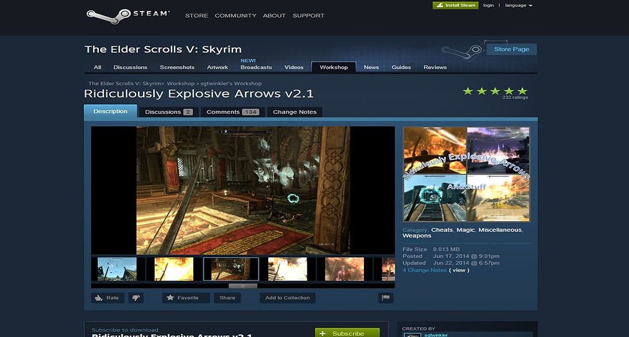Select the second fiery explosion thumbnail
Image resolution: width=629 pixels, height=337 pixels.
pyautogui.click(x=174, y=269)
